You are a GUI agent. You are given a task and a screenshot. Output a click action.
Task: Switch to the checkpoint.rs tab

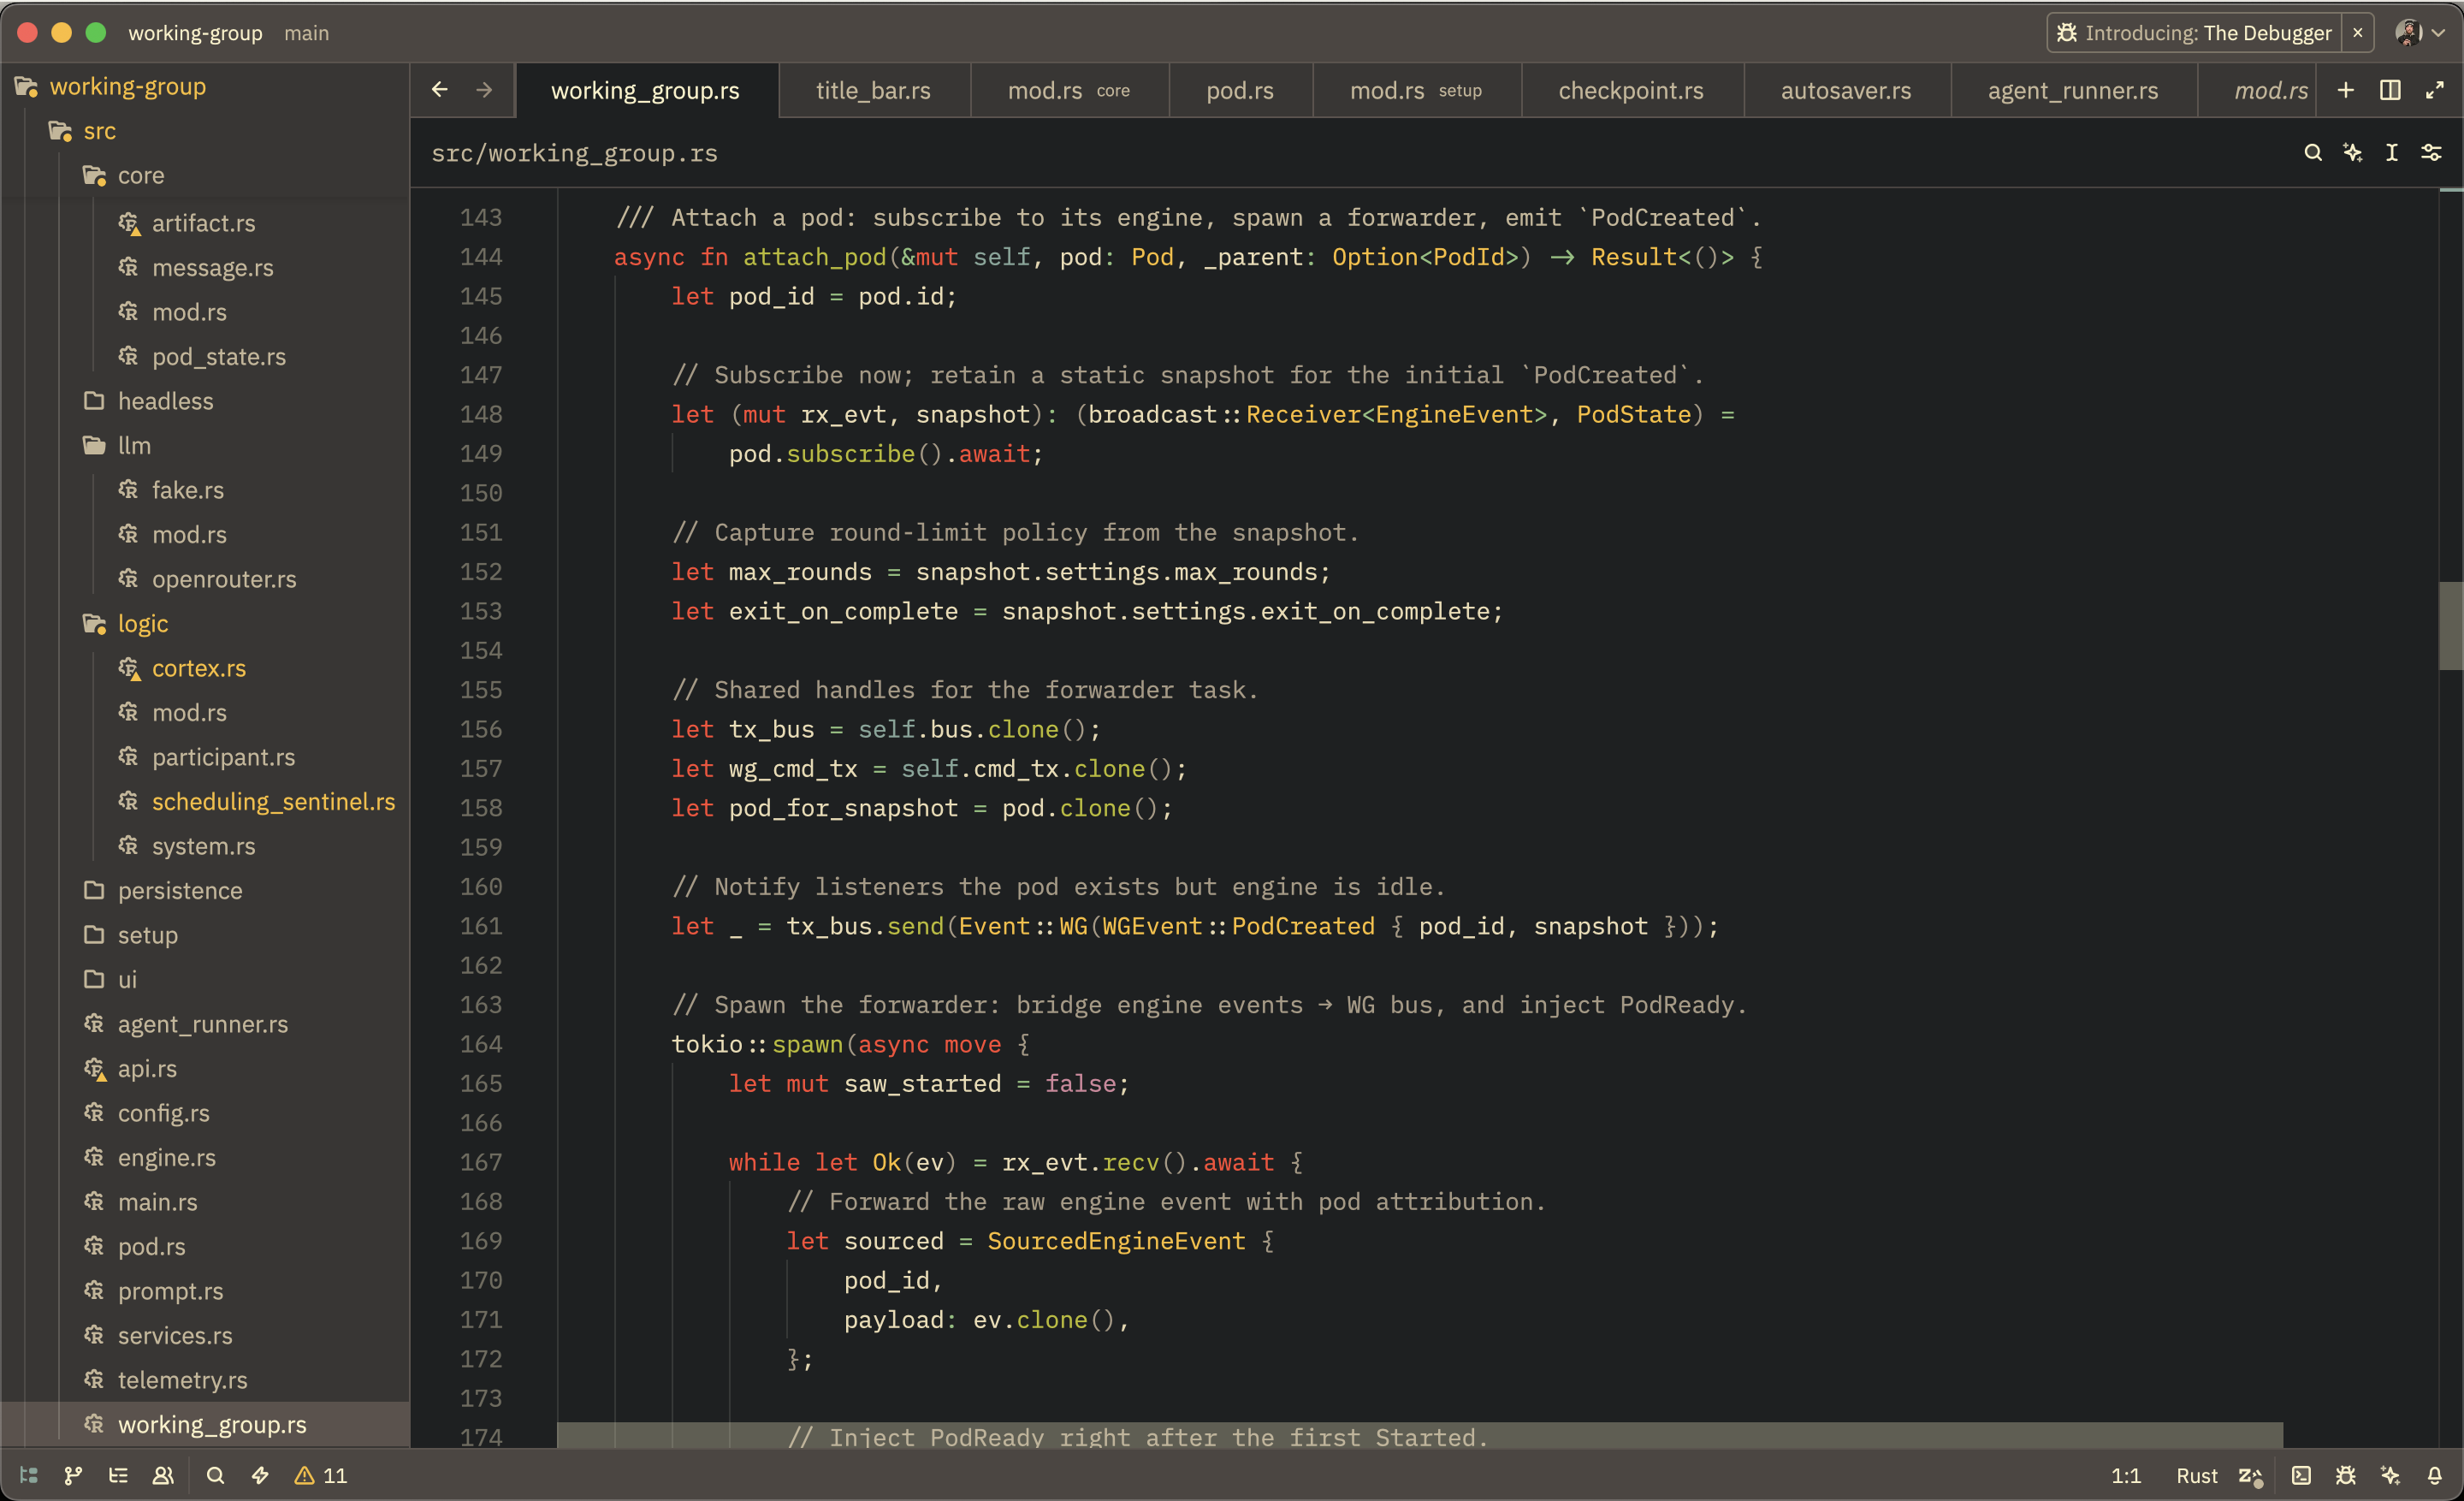click(x=1630, y=90)
